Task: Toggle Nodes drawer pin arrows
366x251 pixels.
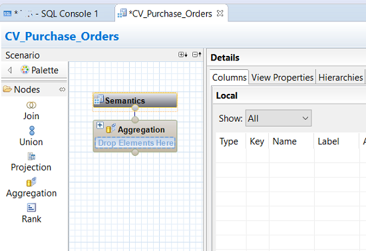Action: [62, 89]
